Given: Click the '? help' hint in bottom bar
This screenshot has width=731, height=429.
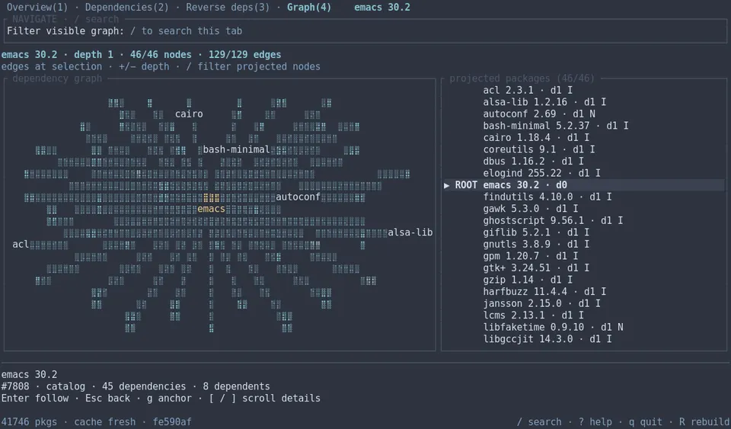Looking at the screenshot, I should (x=595, y=422).
